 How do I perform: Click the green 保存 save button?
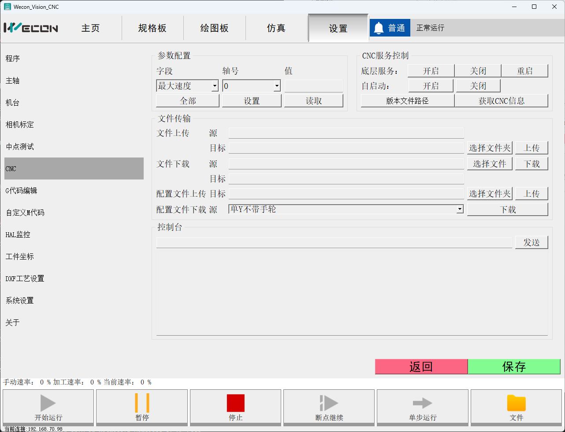514,366
